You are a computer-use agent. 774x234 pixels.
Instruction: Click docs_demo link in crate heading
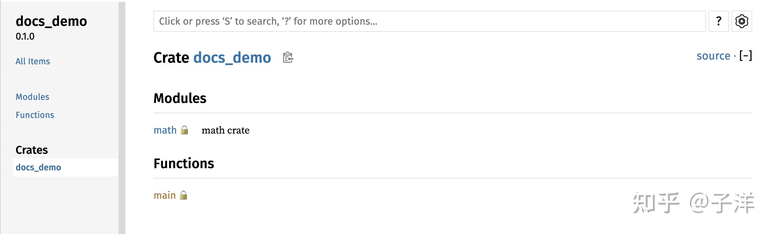[232, 58]
